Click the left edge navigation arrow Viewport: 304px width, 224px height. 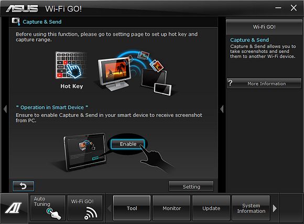point(5,109)
